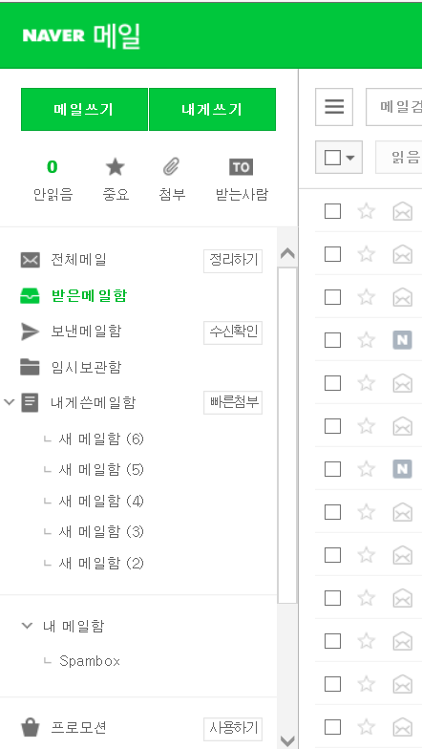The height and width of the screenshot is (749, 422).
Task: Open 새 메일함 (6) subfolder
Action: click(101, 439)
